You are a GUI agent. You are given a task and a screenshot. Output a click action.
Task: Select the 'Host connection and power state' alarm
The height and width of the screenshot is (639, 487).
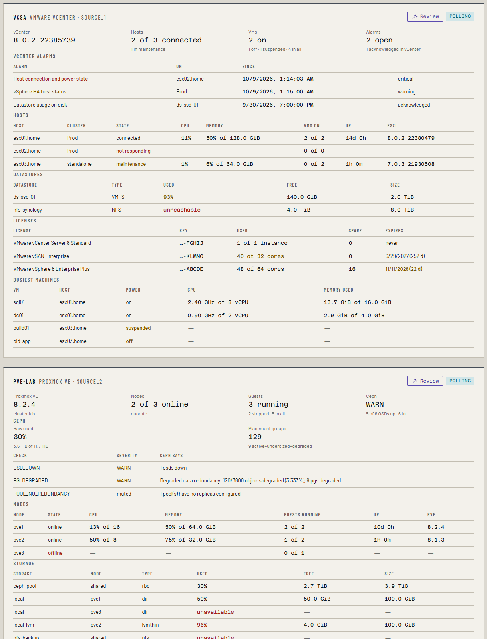51,79
